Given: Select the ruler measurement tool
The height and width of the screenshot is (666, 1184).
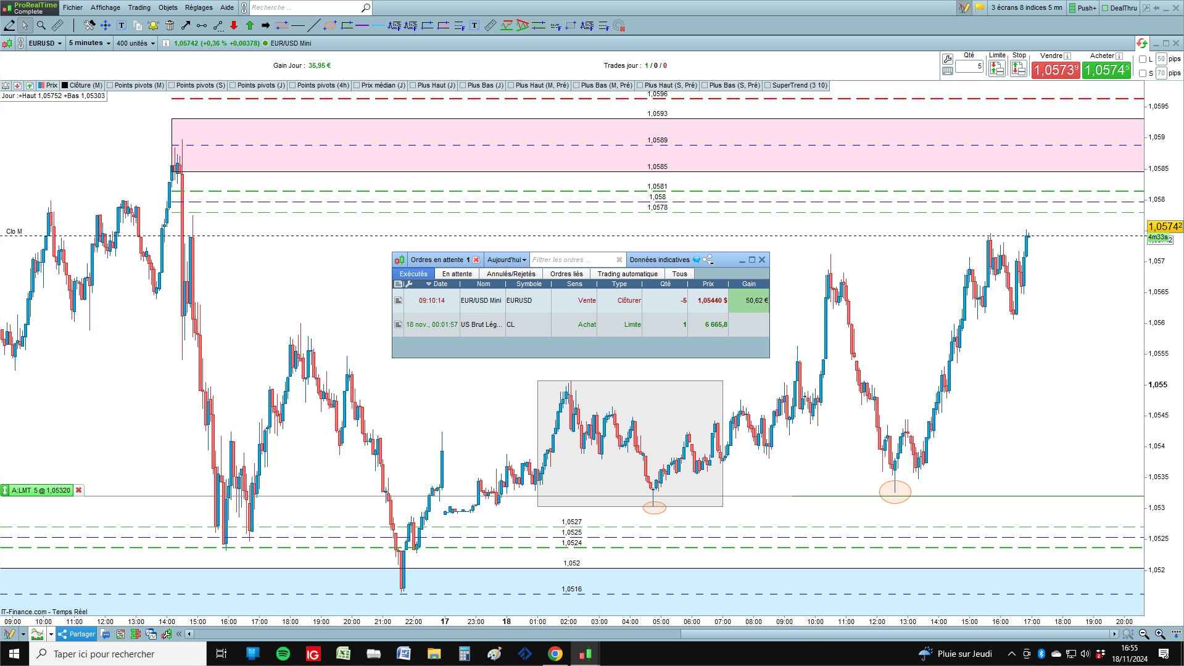Looking at the screenshot, I should [x=57, y=25].
